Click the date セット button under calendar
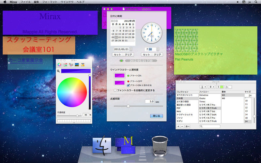 pyautogui.click(x=117, y=55)
